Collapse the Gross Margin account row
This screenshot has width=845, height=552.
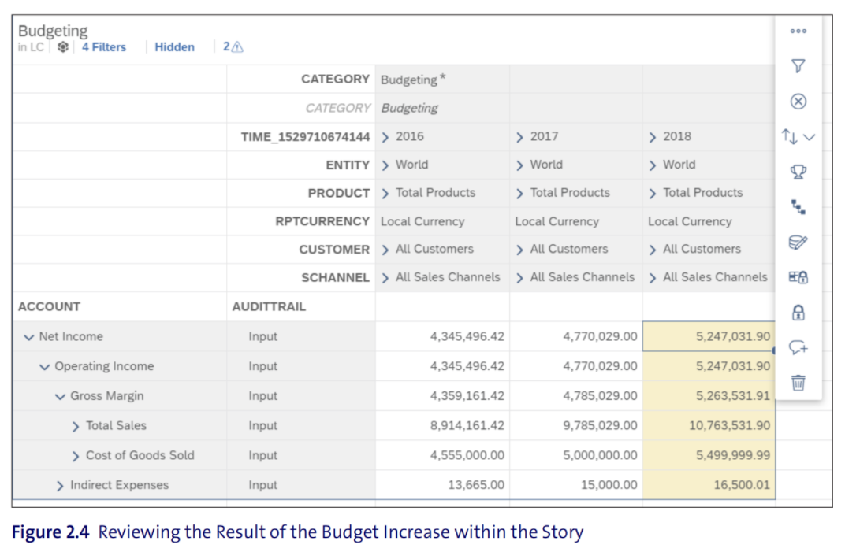click(x=61, y=396)
